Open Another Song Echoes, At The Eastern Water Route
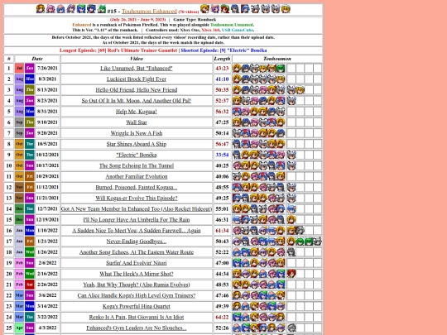This screenshot has height=335, width=447. tap(137, 252)
